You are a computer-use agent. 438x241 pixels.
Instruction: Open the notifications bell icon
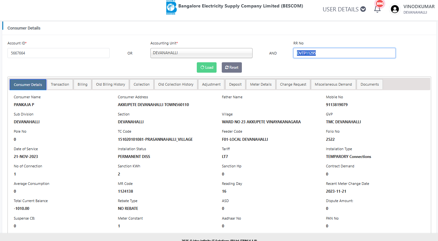click(377, 9)
